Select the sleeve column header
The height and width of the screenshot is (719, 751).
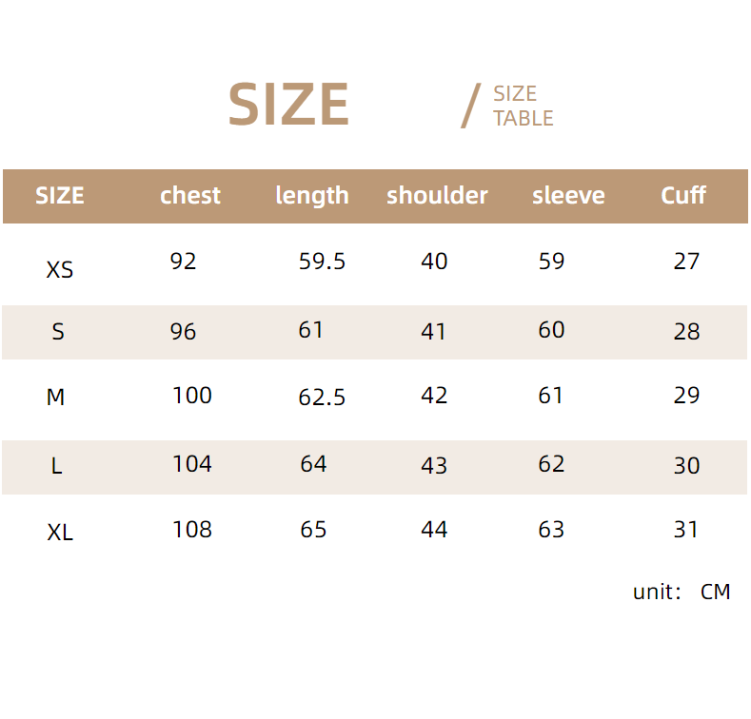(x=568, y=196)
